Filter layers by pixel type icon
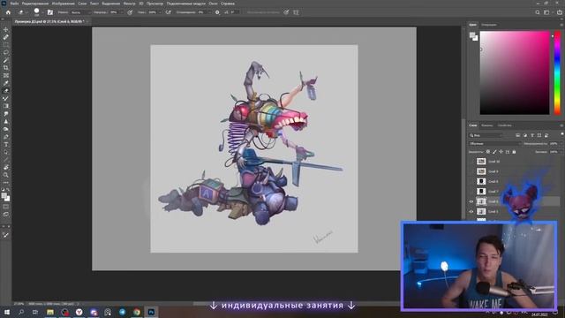Image resolution: width=565 pixels, height=318 pixels. [518, 135]
